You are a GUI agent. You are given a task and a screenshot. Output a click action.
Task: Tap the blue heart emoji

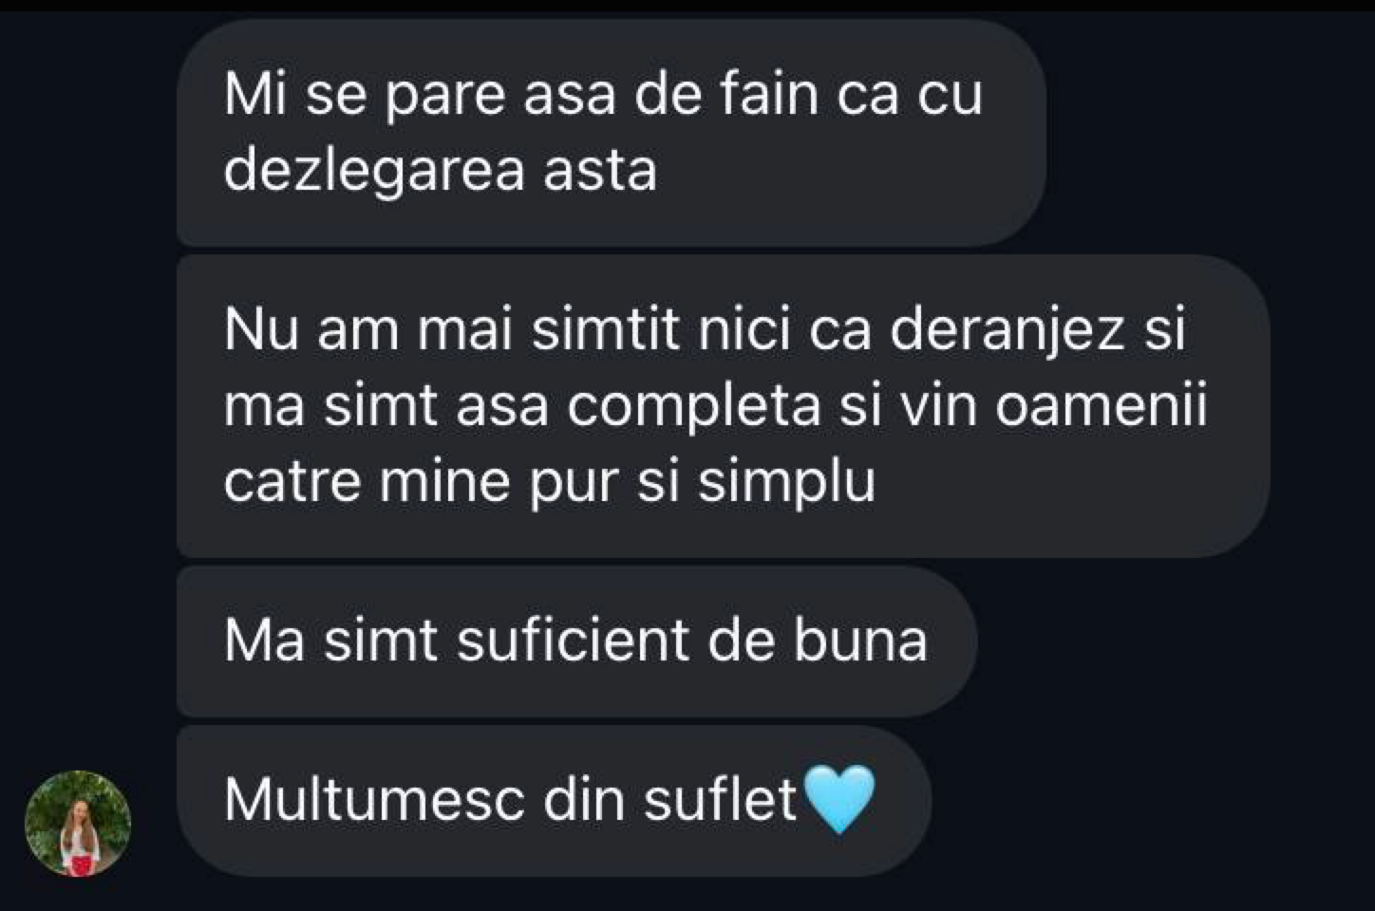click(839, 799)
